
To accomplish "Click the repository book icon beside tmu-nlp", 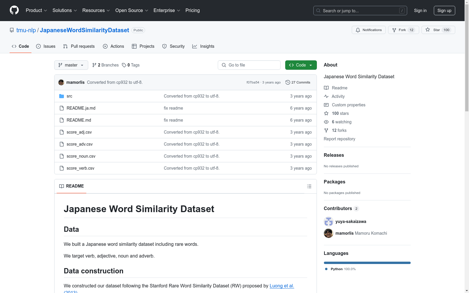I will [x=12, y=30].
